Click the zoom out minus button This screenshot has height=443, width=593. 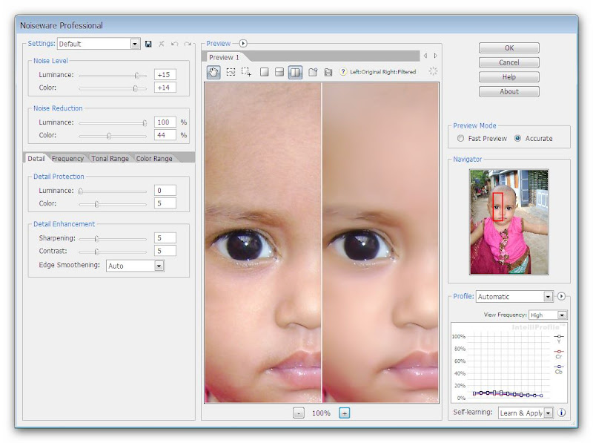click(x=298, y=413)
